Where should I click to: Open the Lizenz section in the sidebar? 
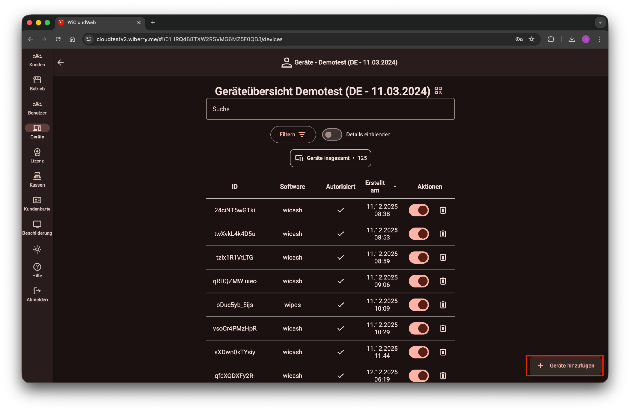37,155
